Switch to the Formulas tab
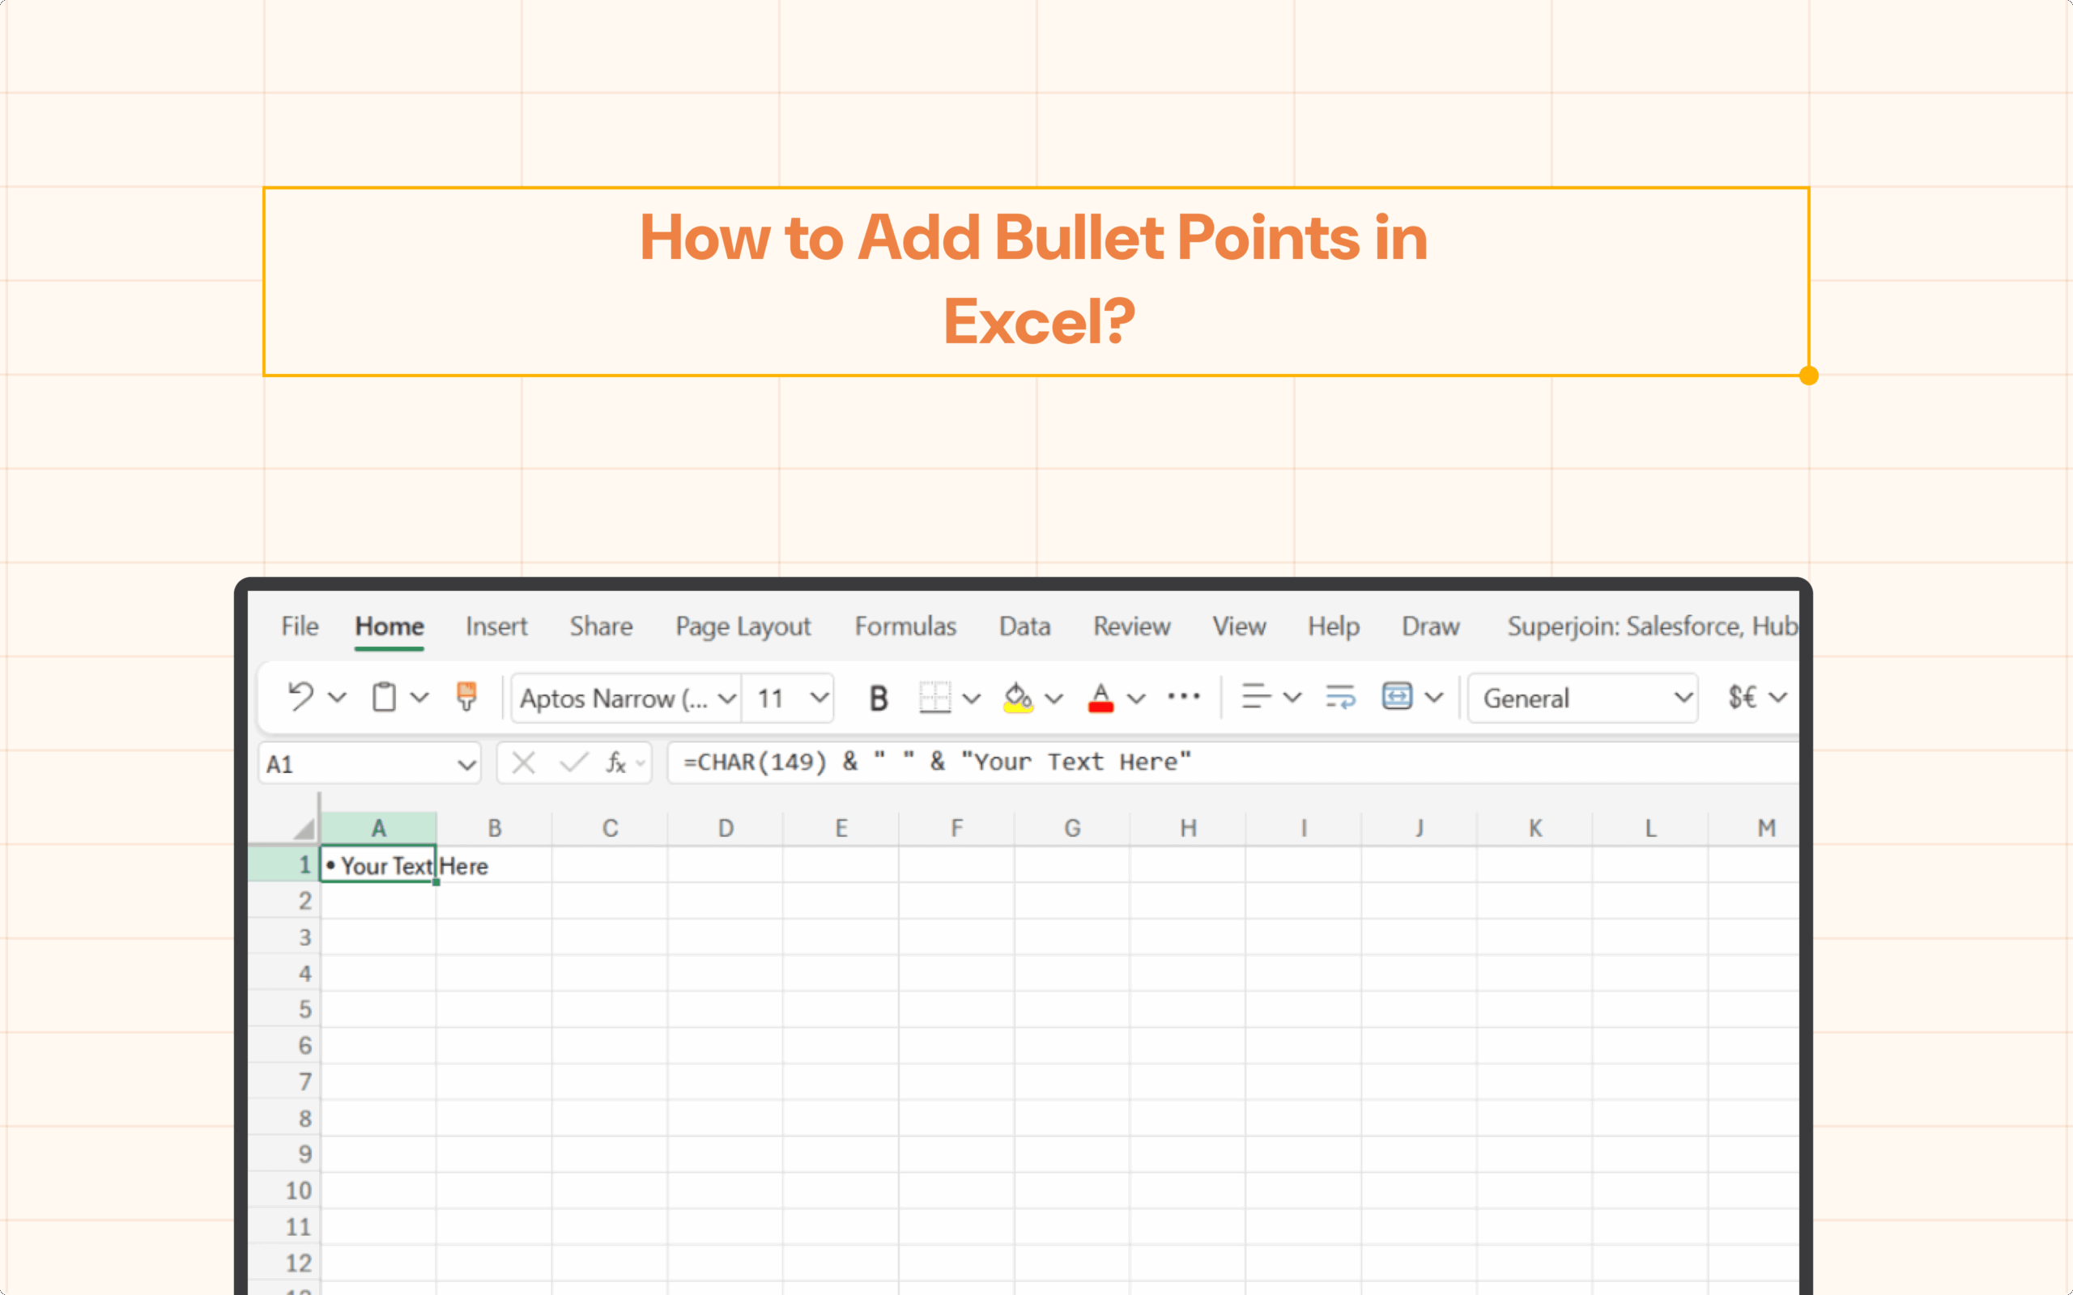The height and width of the screenshot is (1295, 2073). (x=905, y=627)
